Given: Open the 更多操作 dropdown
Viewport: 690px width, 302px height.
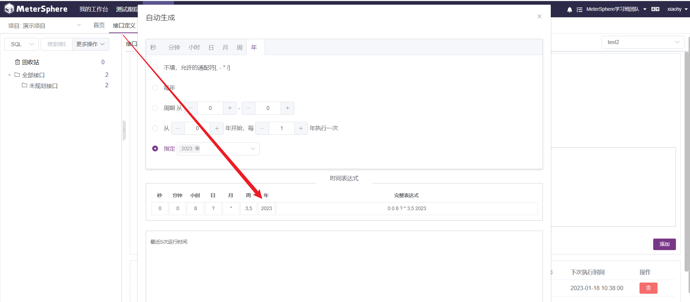Looking at the screenshot, I should pyautogui.click(x=91, y=44).
